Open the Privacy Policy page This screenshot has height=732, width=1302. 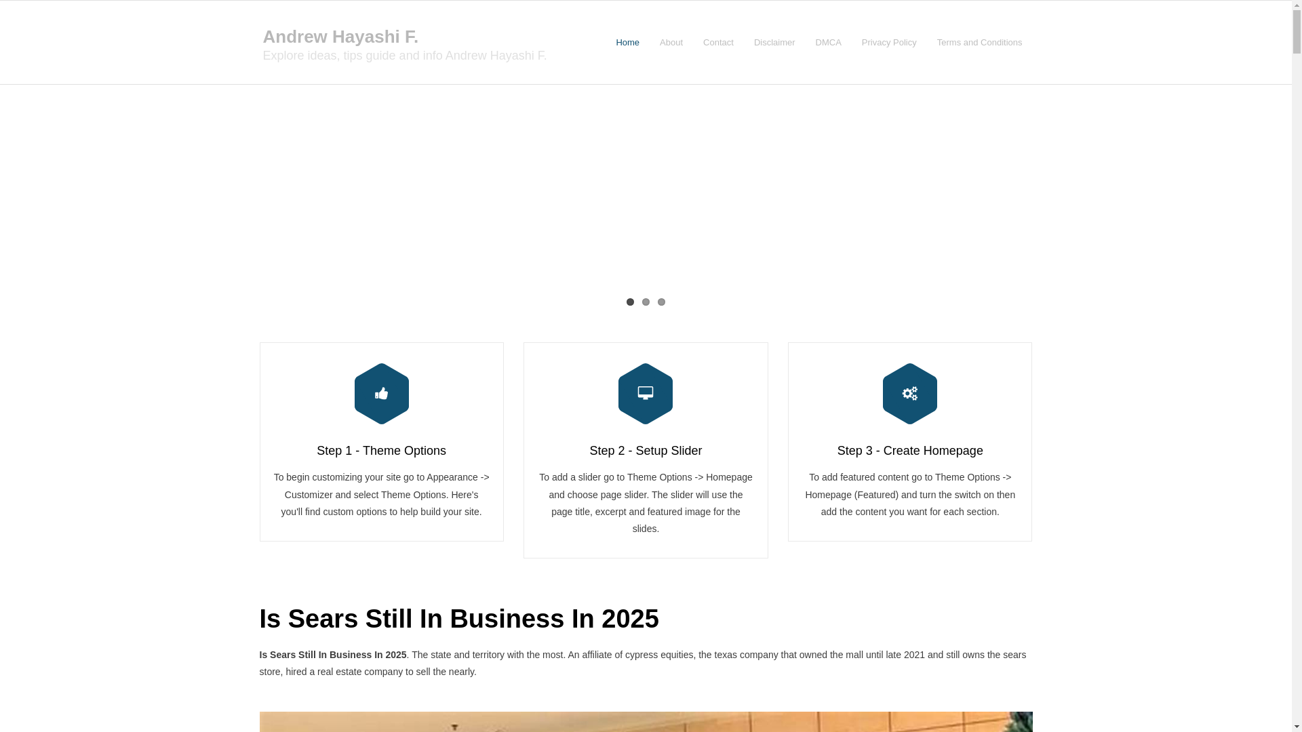889,43
